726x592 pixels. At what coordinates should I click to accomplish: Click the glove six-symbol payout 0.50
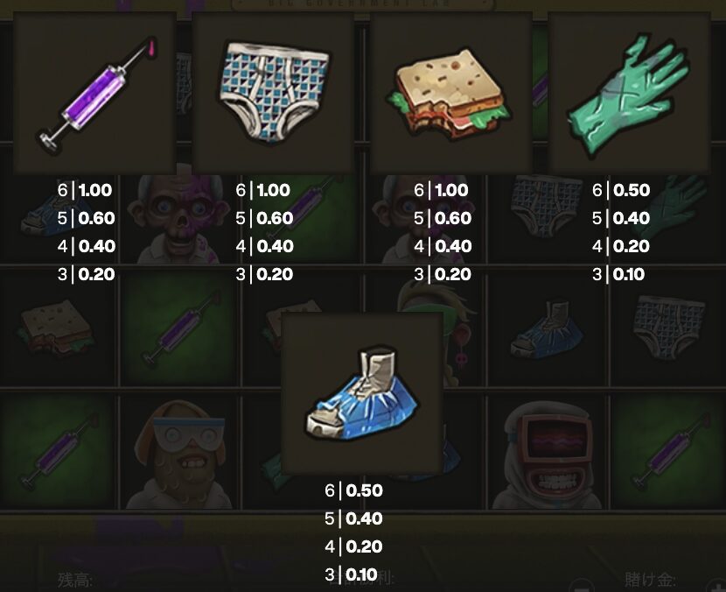coord(621,190)
